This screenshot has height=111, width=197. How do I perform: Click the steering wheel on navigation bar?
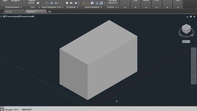(x=194, y=53)
